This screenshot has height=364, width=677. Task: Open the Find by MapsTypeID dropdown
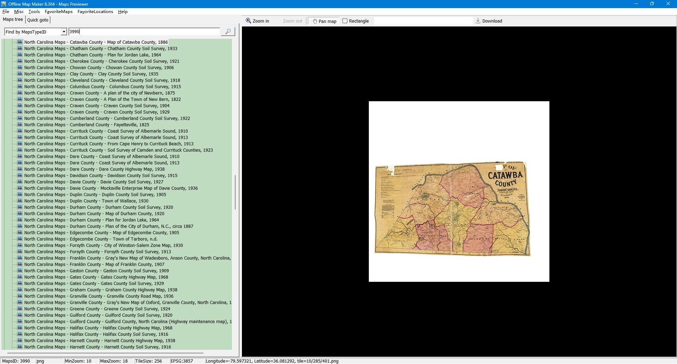64,32
